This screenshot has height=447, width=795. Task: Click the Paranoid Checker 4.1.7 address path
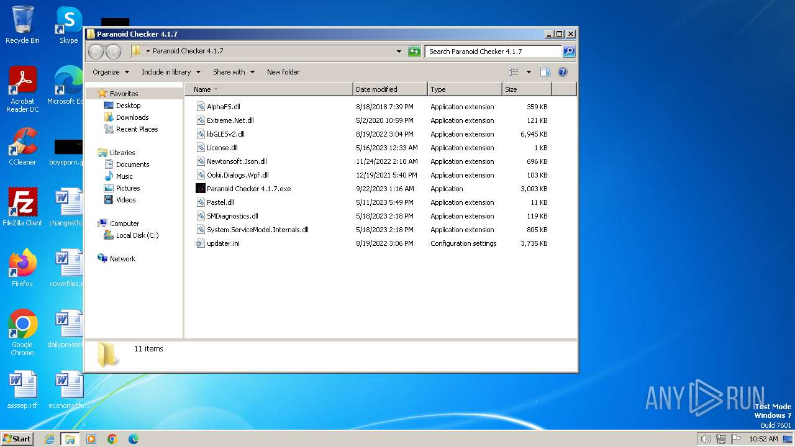[188, 52]
